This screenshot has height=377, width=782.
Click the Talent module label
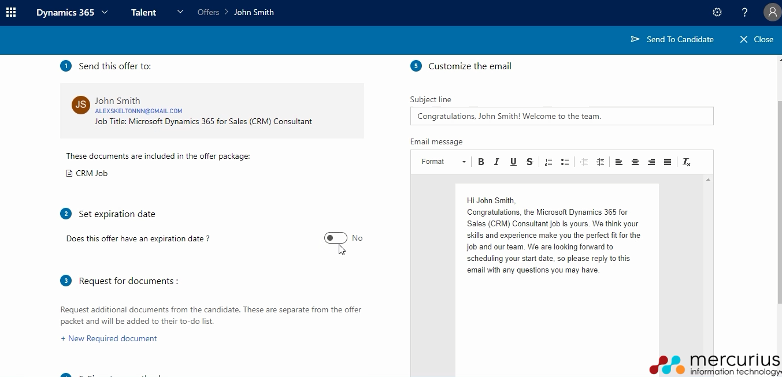pos(143,12)
